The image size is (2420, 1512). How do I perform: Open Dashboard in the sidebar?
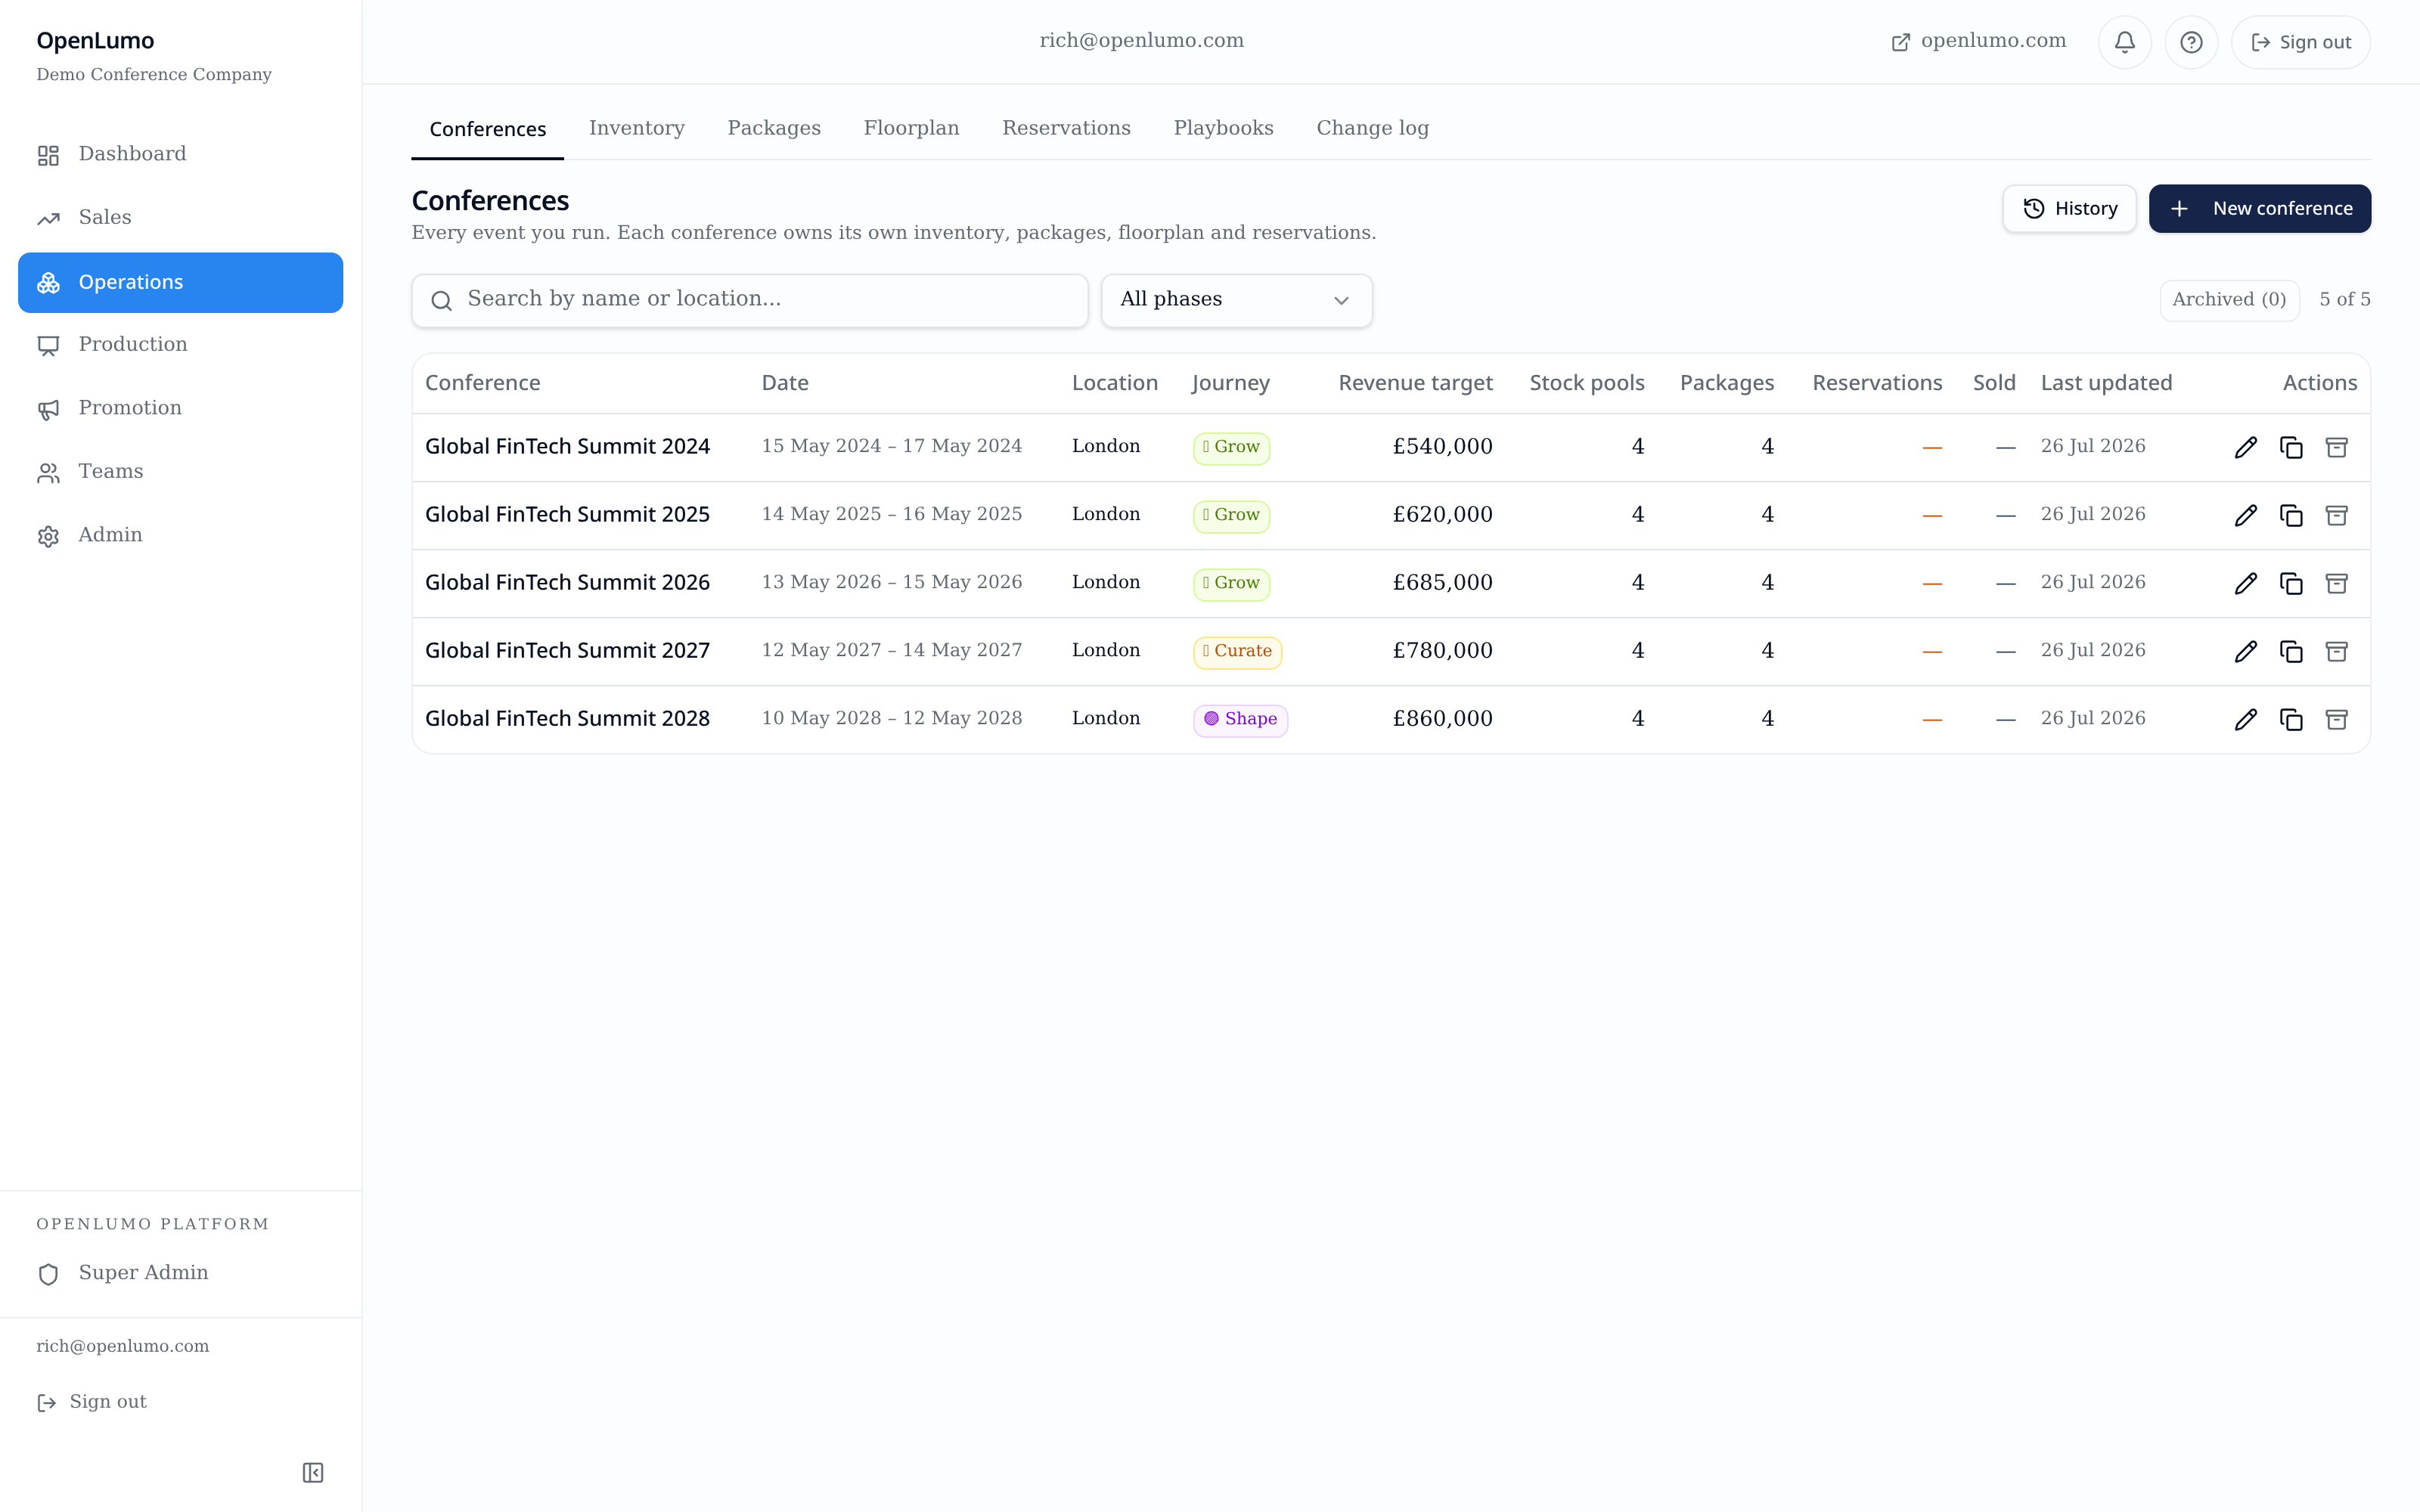pos(180,154)
